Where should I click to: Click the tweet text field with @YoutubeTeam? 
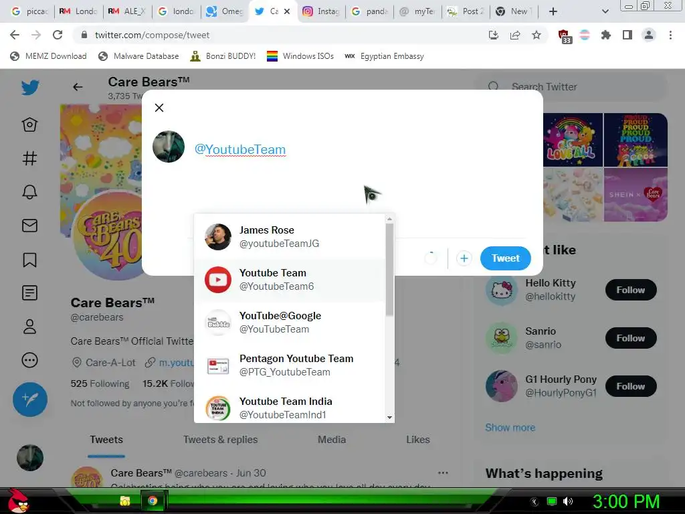tap(359, 149)
